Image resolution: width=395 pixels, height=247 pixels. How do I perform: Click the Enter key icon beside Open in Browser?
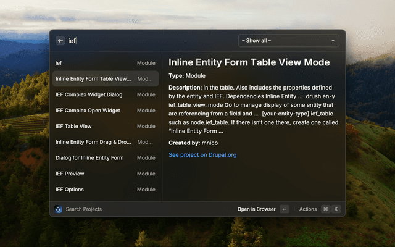click(x=284, y=209)
